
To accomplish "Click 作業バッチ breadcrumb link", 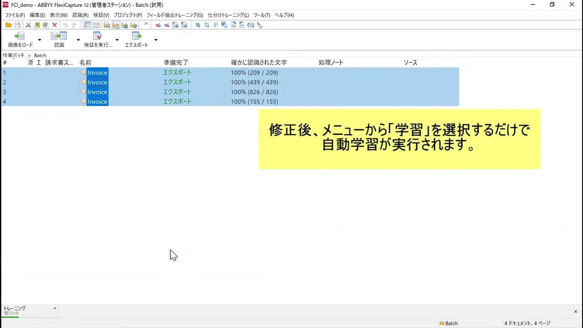I will (14, 56).
